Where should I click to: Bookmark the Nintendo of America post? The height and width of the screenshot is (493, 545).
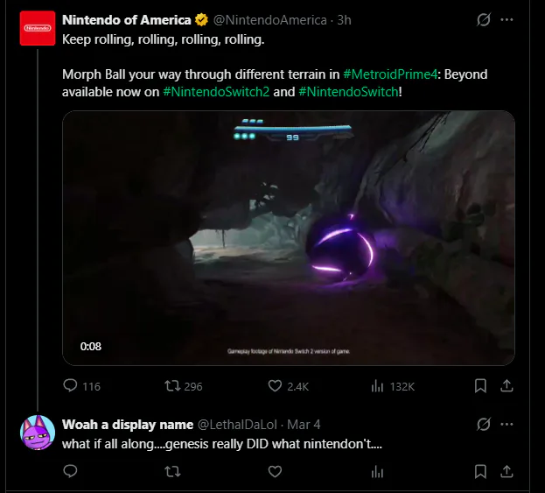pos(480,385)
